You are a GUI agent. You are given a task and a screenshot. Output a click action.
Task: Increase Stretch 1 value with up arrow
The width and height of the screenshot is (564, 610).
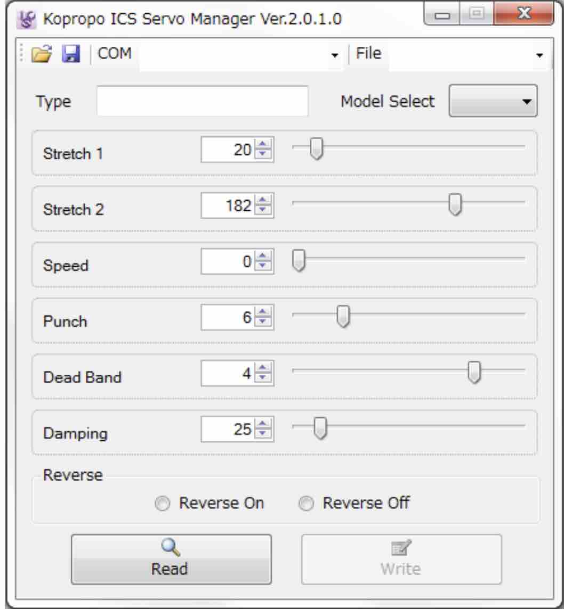coord(263,144)
